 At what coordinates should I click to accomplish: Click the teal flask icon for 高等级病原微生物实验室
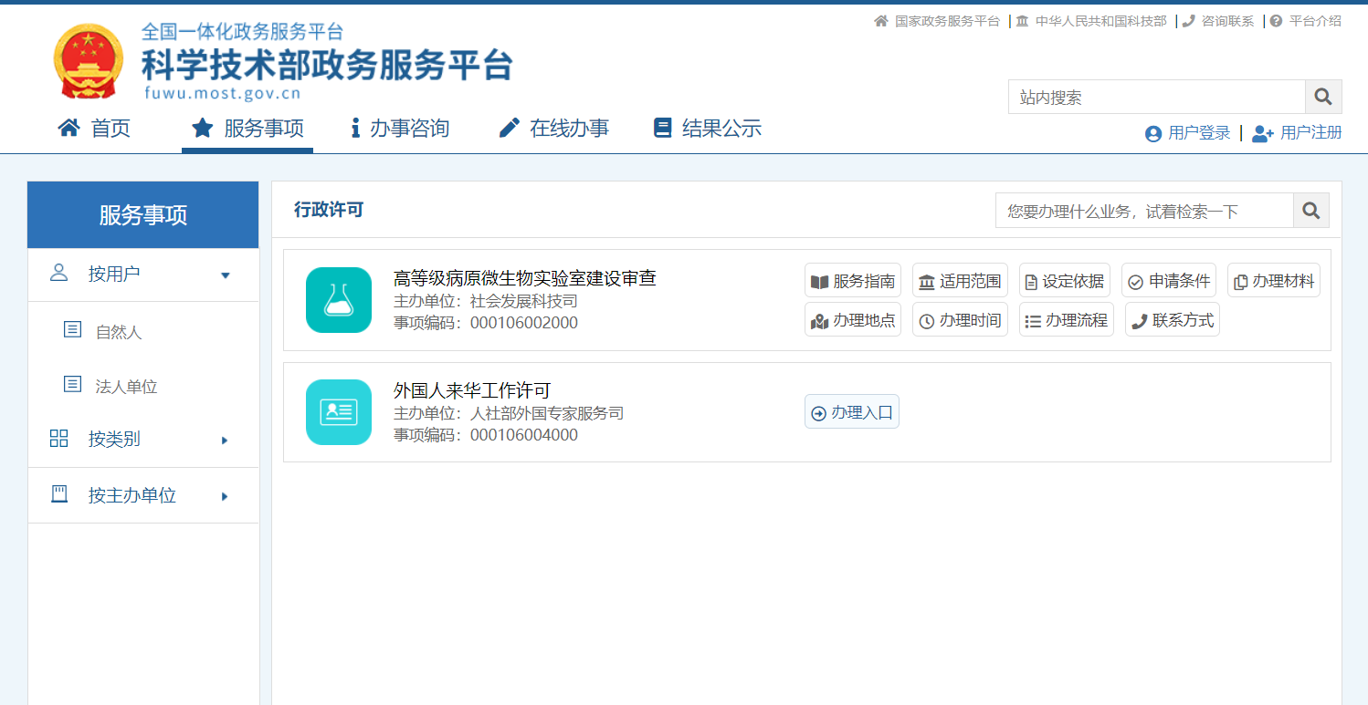[x=339, y=300]
